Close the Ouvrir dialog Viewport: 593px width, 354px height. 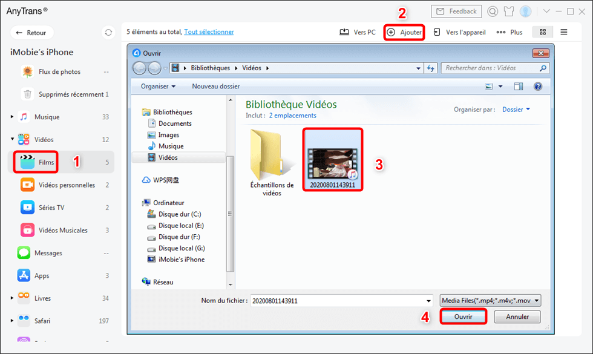540,53
